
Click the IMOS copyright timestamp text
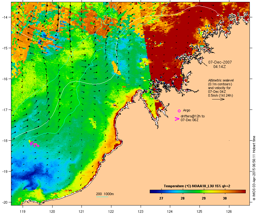[254, 168]
